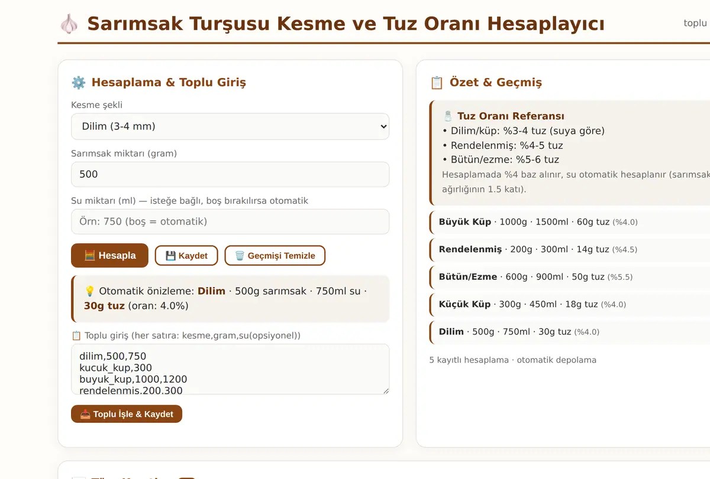
Task: Open the Kesme şekli dropdown
Action: (x=230, y=126)
